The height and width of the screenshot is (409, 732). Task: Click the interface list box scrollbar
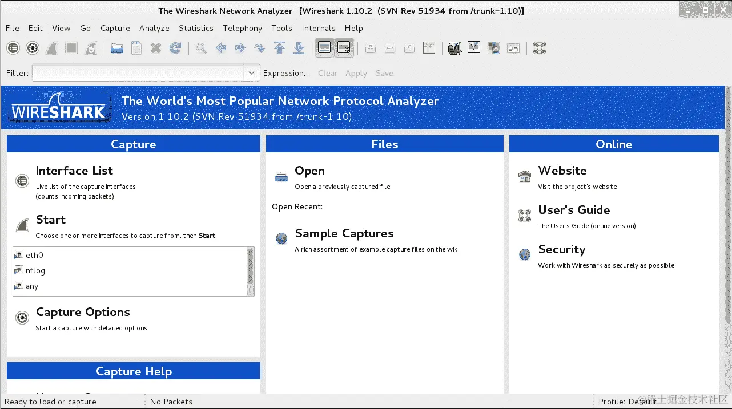coord(250,272)
